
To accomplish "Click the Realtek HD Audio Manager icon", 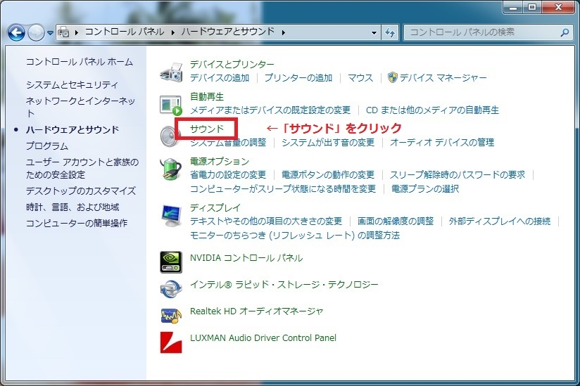I will coord(171,316).
